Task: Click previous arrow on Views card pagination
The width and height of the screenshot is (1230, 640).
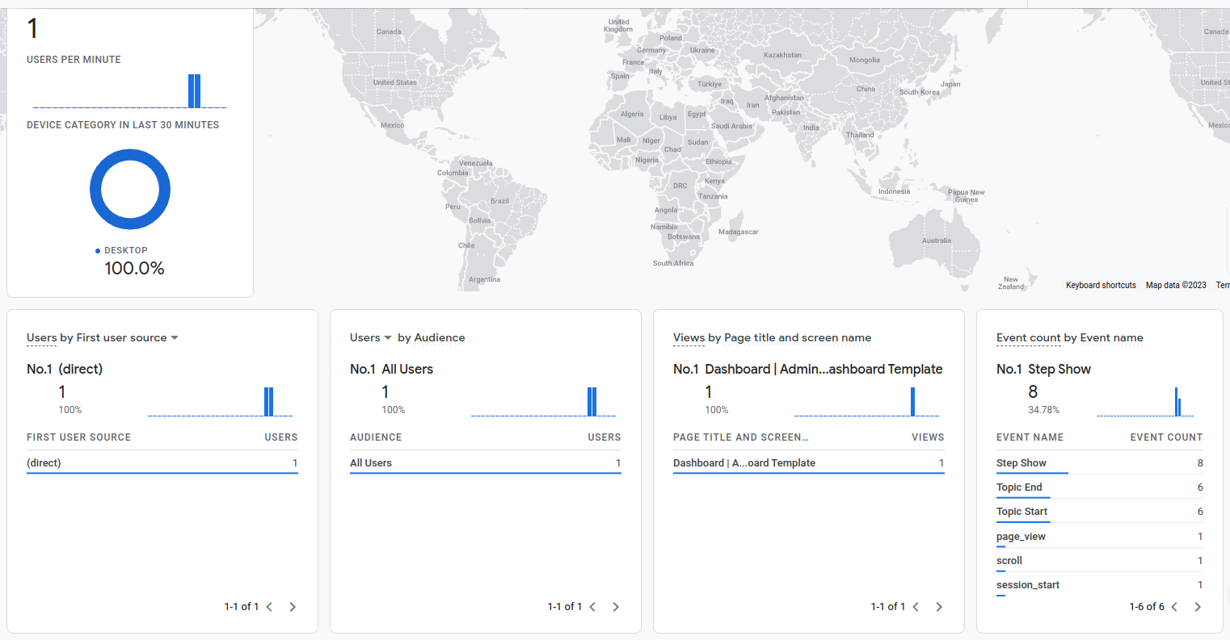Action: (916, 606)
